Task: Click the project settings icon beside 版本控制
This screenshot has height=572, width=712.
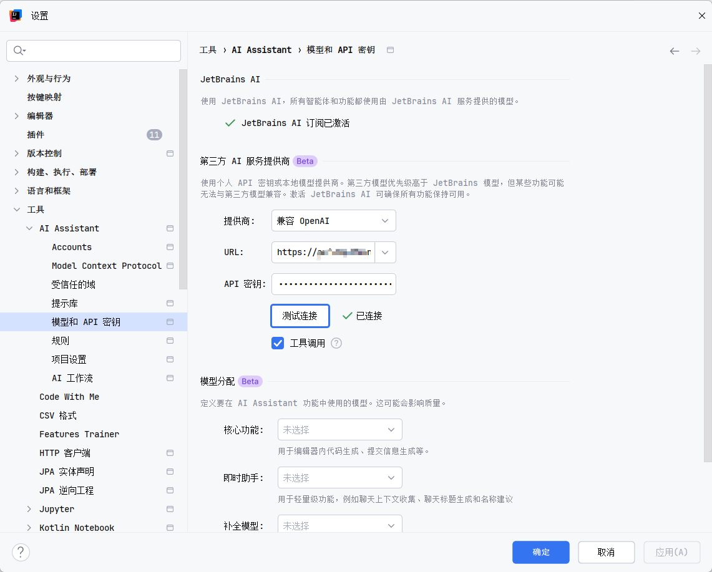Action: [170, 153]
